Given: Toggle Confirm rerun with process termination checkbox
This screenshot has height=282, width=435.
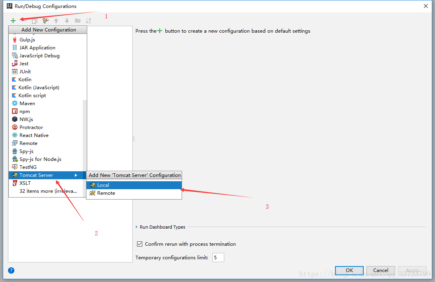Looking at the screenshot, I should [139, 244].
